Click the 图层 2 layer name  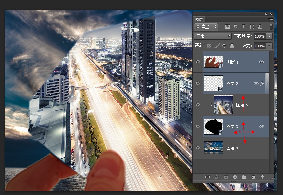coord(232,84)
